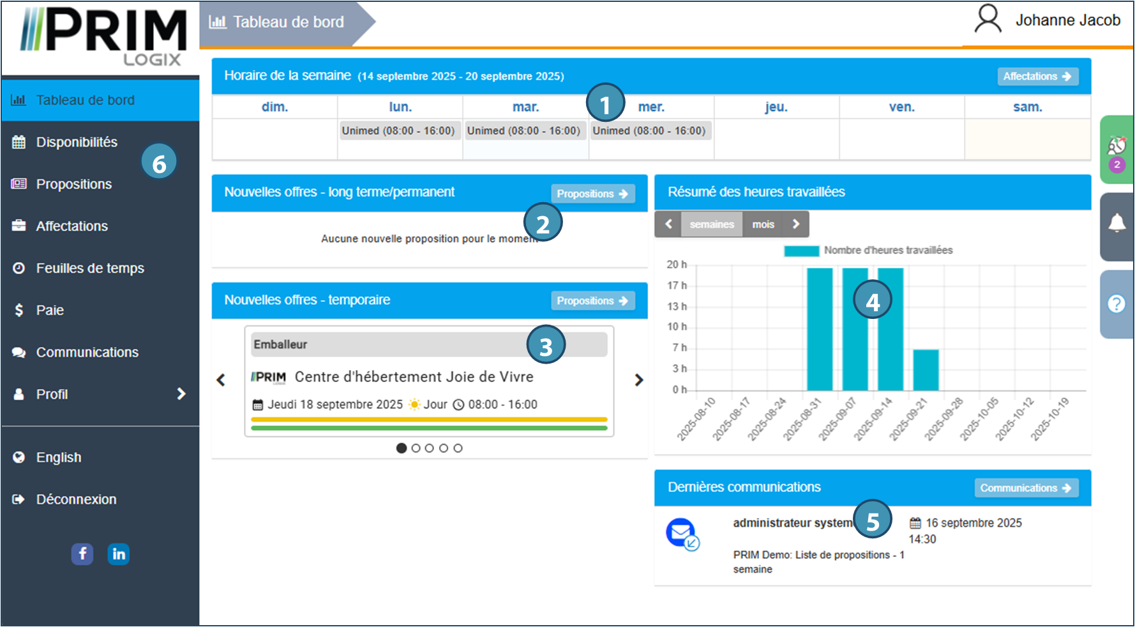Select the third carousel dot indicator
The image size is (1135, 627).
[430, 448]
